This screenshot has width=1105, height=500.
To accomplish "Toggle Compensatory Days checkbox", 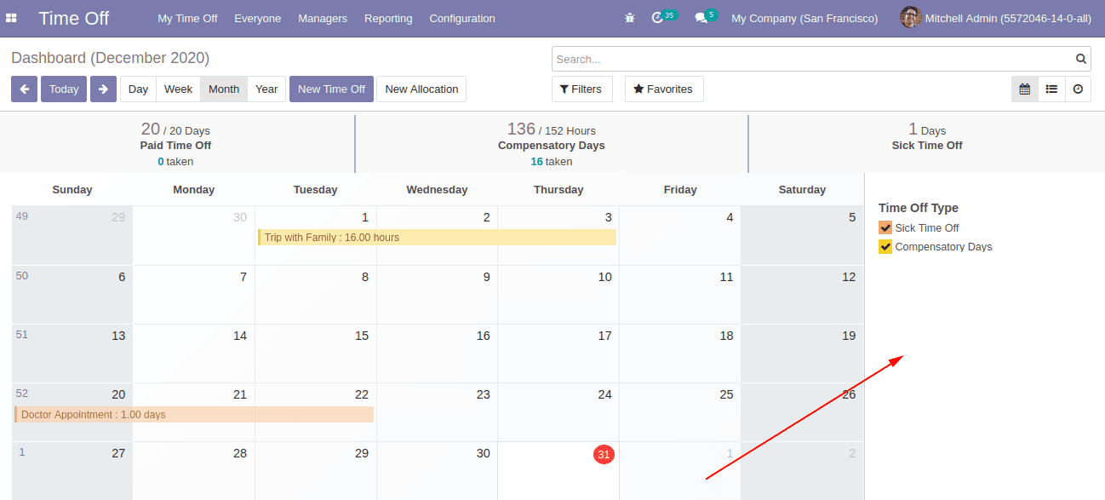I will click(885, 247).
